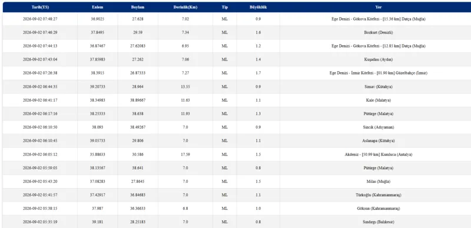Click magnitude 1.3 in Pütürge row
471x228 pixels.
pyautogui.click(x=258, y=113)
